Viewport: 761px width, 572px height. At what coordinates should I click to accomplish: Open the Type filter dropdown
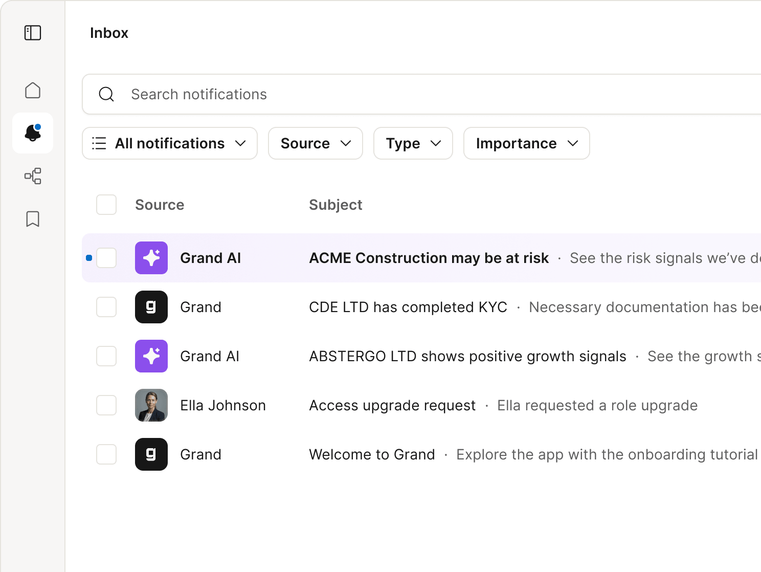click(x=413, y=143)
